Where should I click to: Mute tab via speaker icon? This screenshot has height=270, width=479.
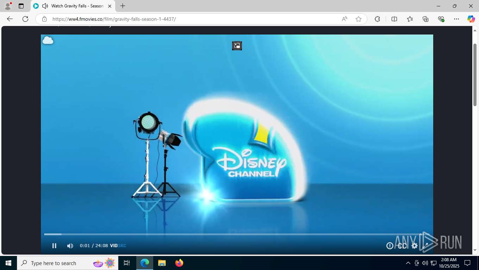[x=45, y=6]
